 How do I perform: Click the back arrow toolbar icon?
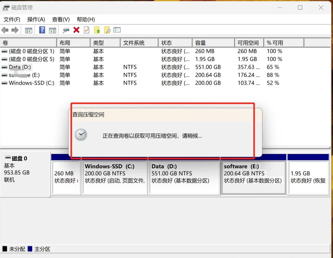5,30
